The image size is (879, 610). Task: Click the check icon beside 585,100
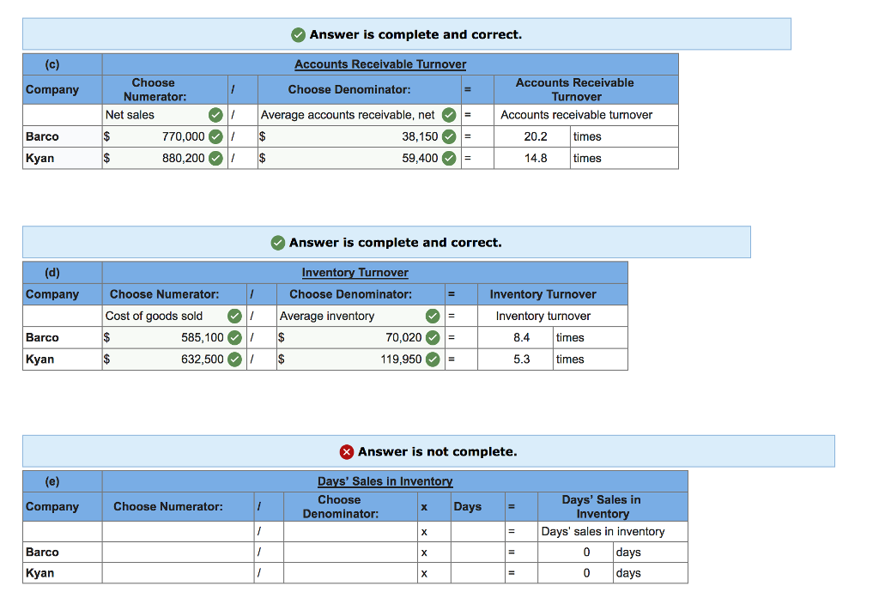point(235,338)
